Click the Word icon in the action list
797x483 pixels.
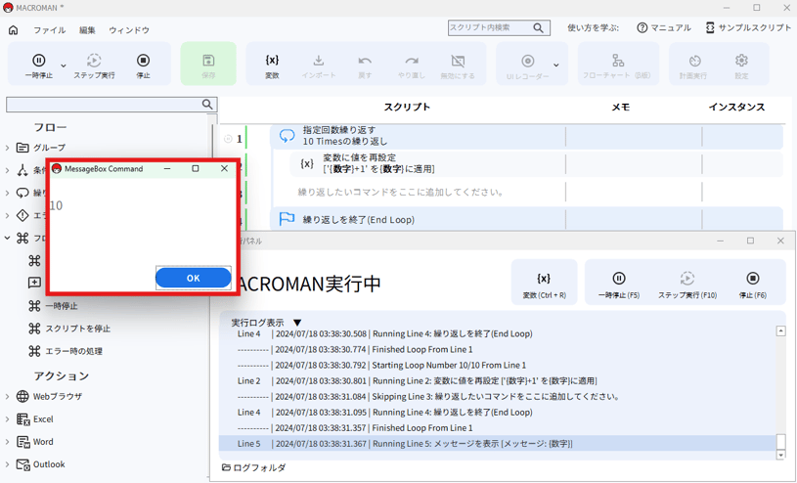22,442
